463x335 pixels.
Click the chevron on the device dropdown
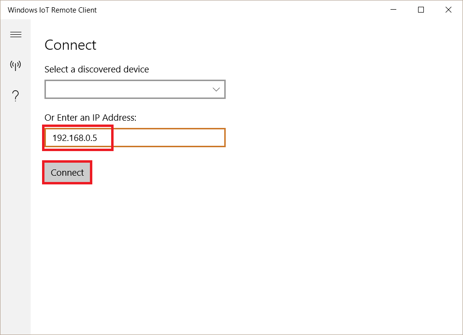coord(216,89)
